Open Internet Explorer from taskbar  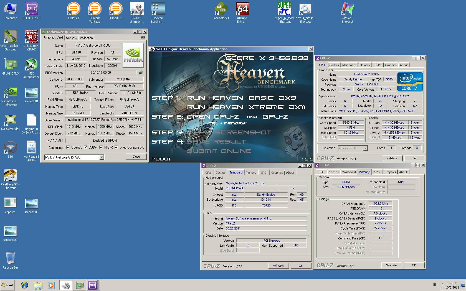pos(24,285)
